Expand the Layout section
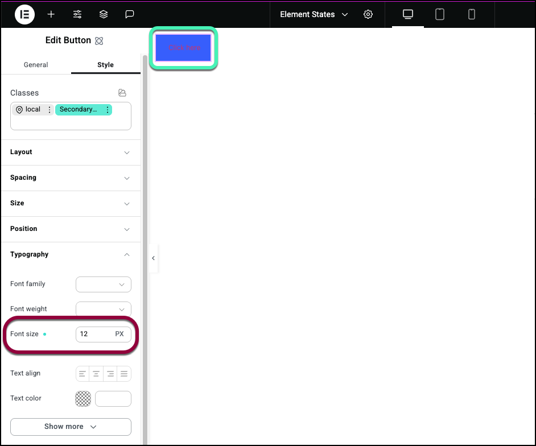536x446 pixels. 71,152
